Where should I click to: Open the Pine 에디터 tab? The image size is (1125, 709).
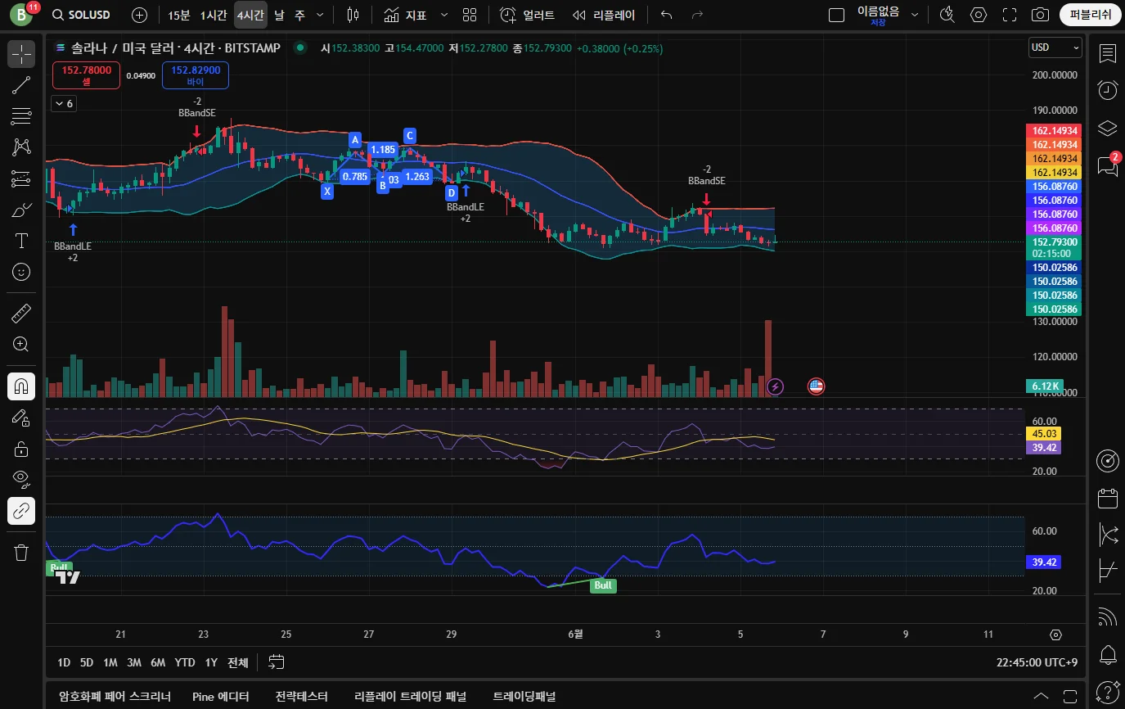(x=221, y=697)
